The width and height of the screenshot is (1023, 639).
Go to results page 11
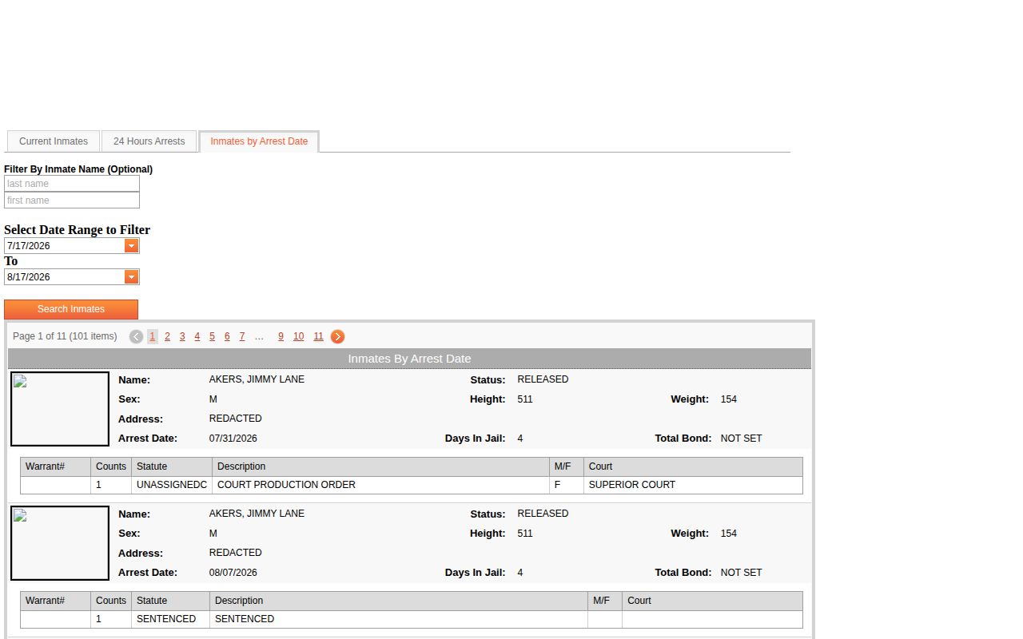pos(318,337)
